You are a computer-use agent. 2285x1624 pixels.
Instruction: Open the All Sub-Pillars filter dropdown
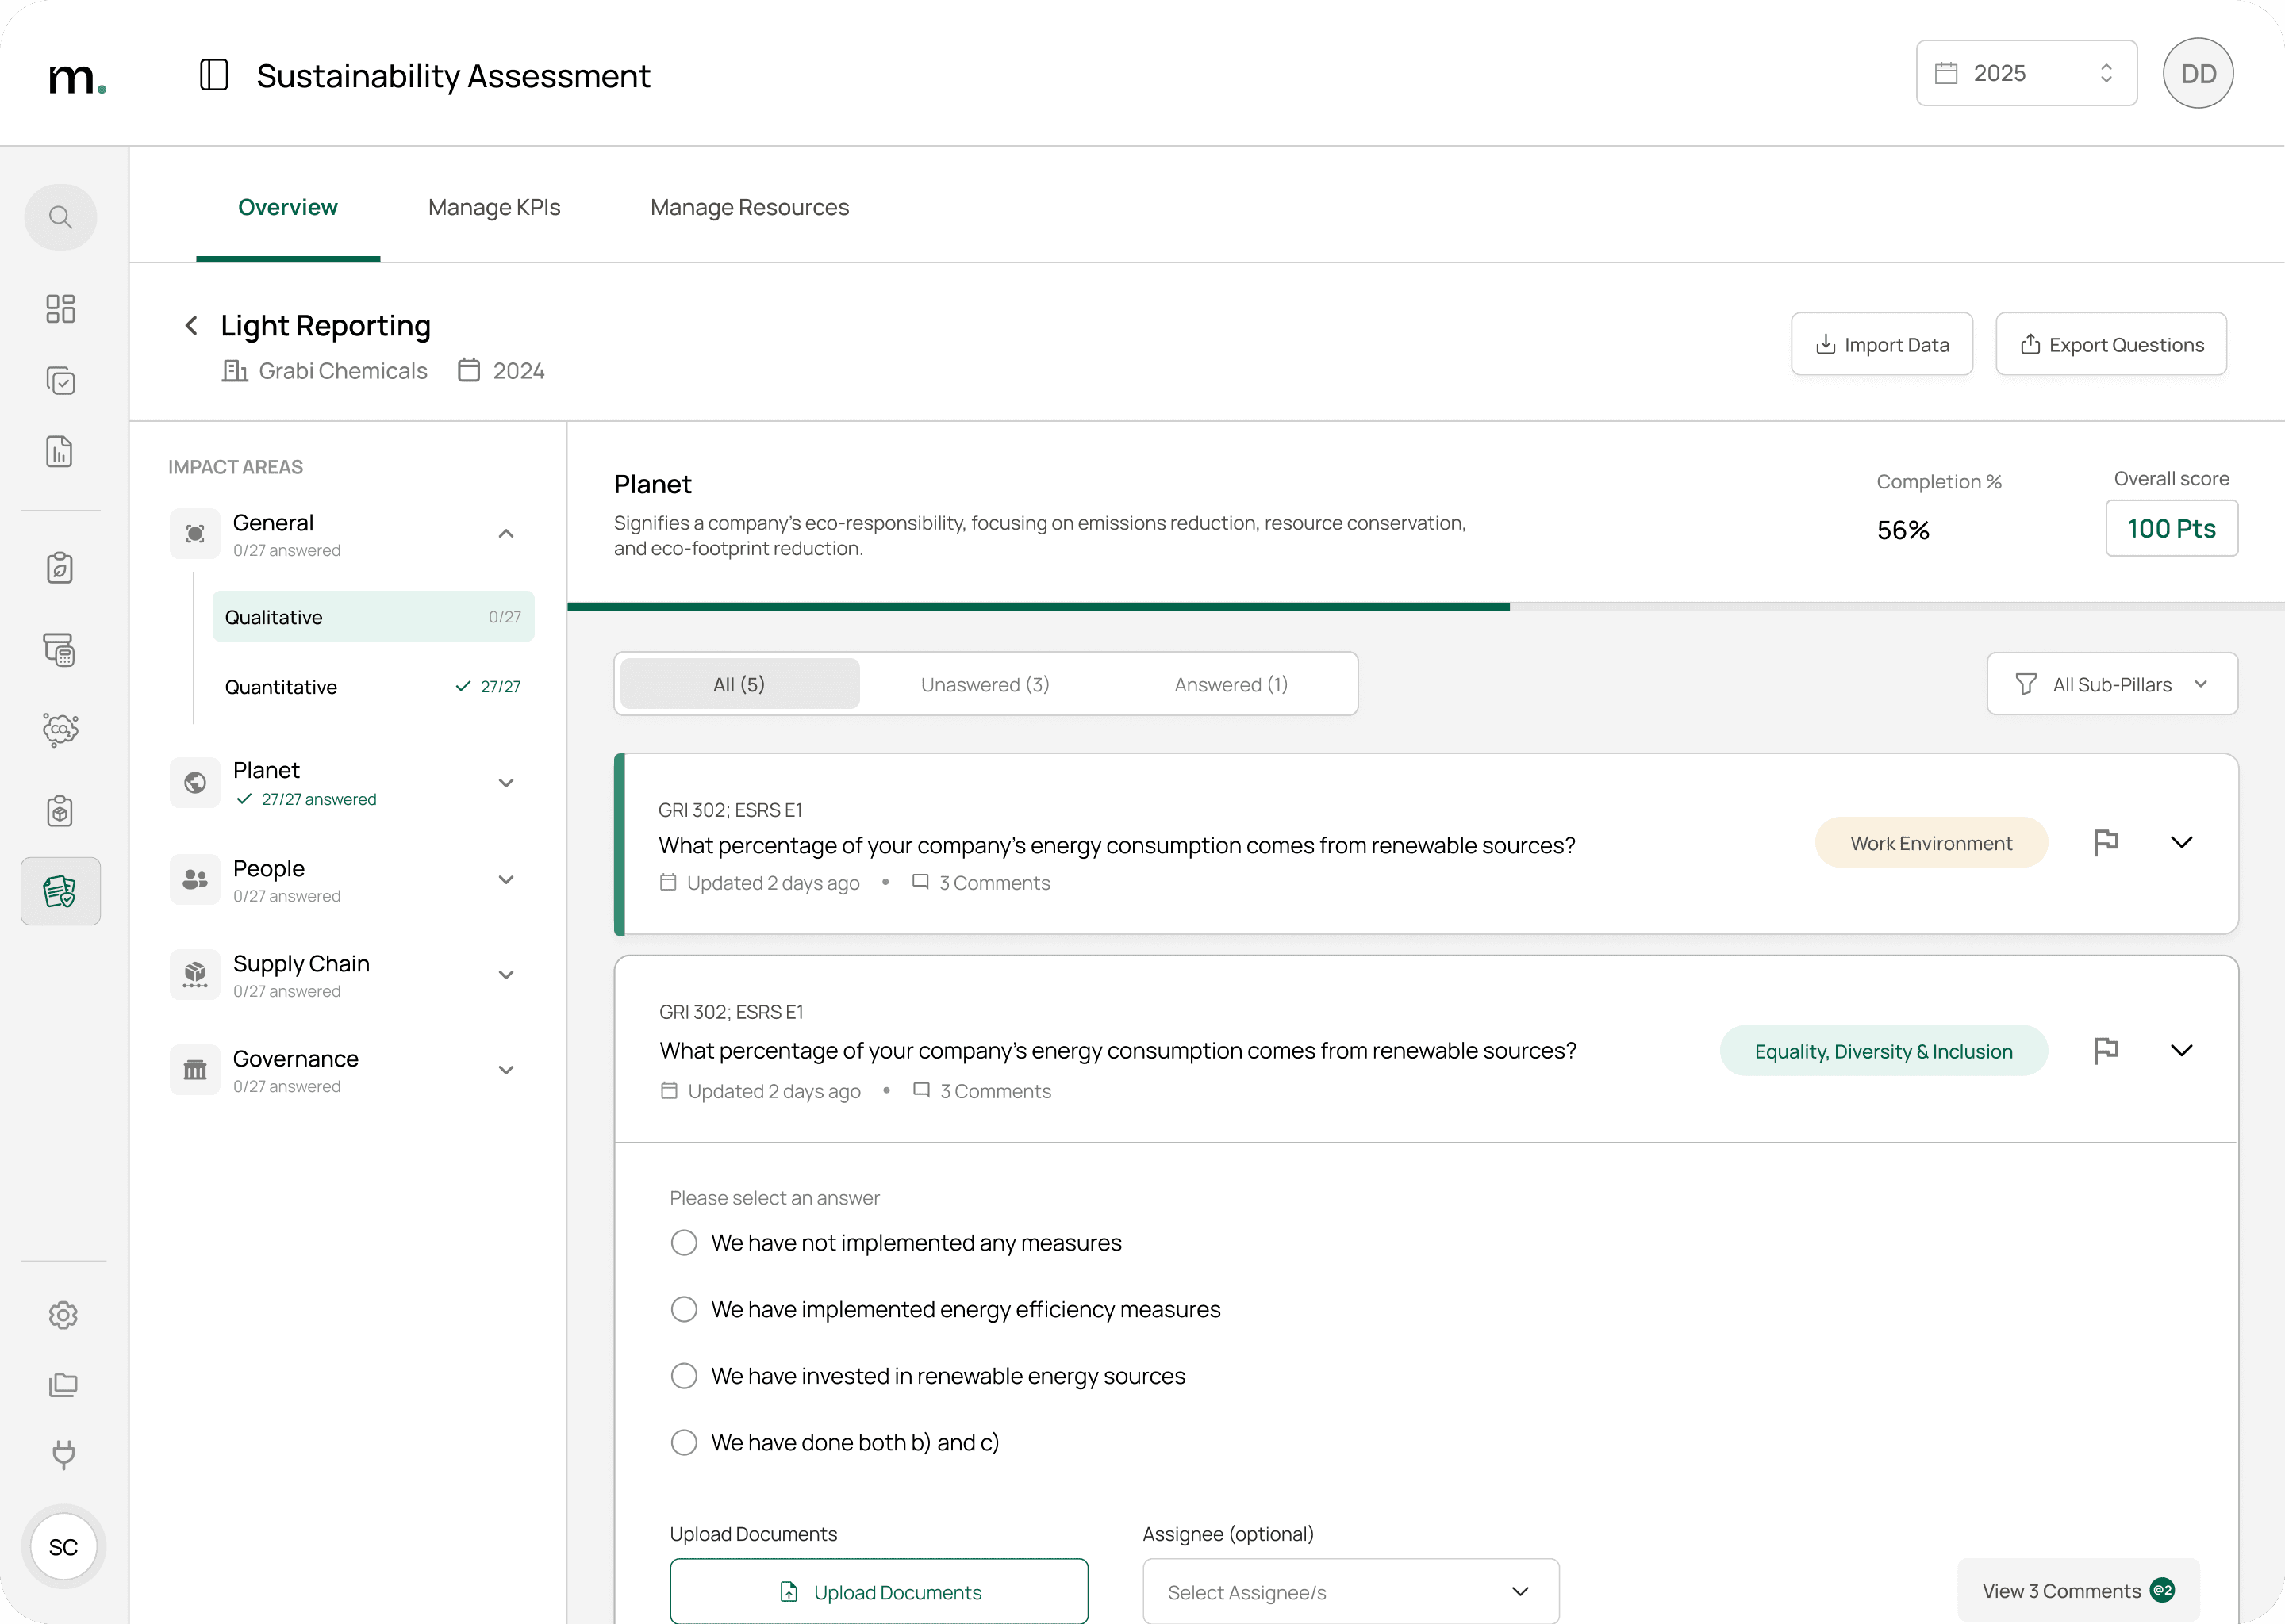2111,684
